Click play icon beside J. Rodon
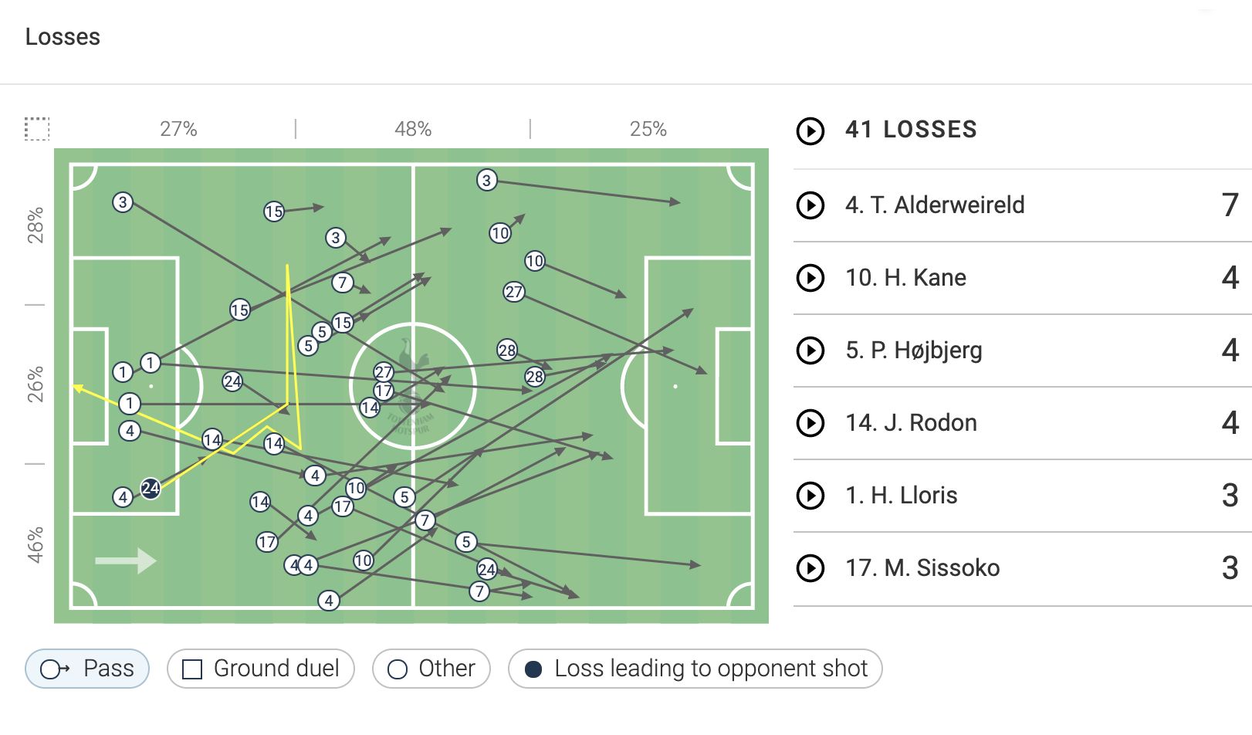This screenshot has height=735, width=1252. point(810,423)
